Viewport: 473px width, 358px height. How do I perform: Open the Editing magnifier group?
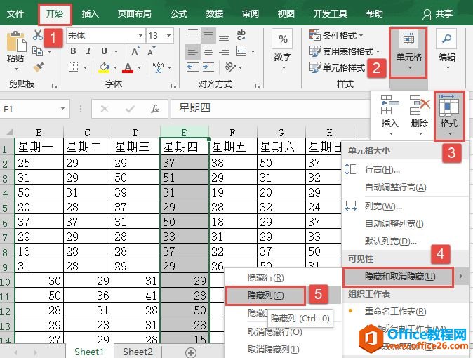pyautogui.click(x=446, y=50)
